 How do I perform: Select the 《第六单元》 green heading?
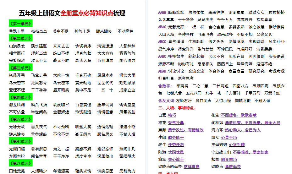point(21,119)
